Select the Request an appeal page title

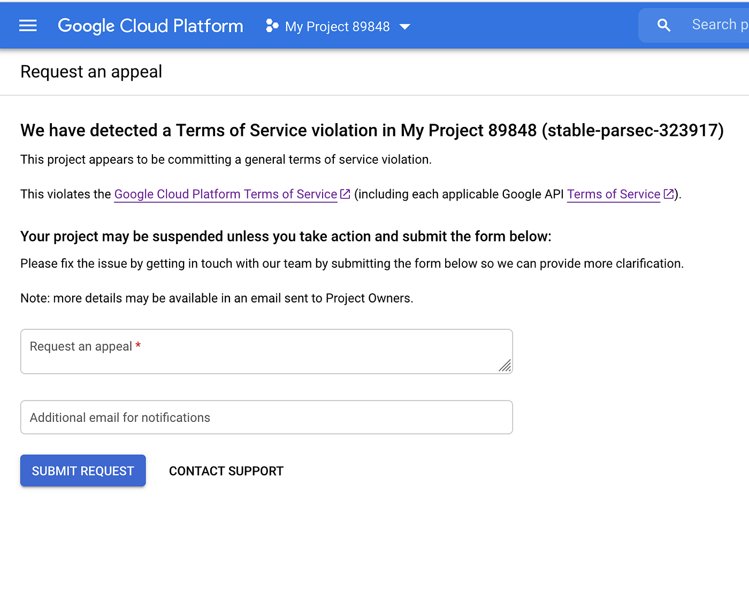pos(91,72)
